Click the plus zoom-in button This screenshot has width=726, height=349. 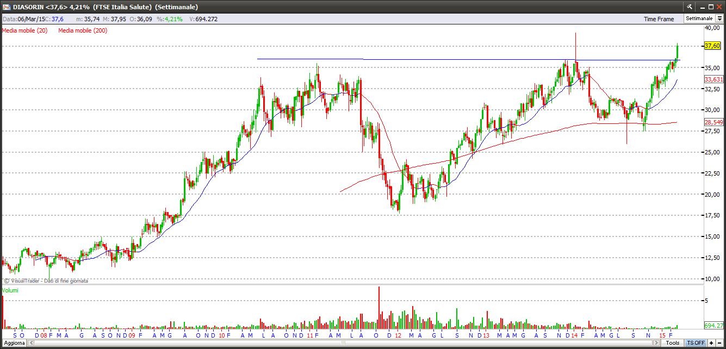pyautogui.click(x=711, y=343)
